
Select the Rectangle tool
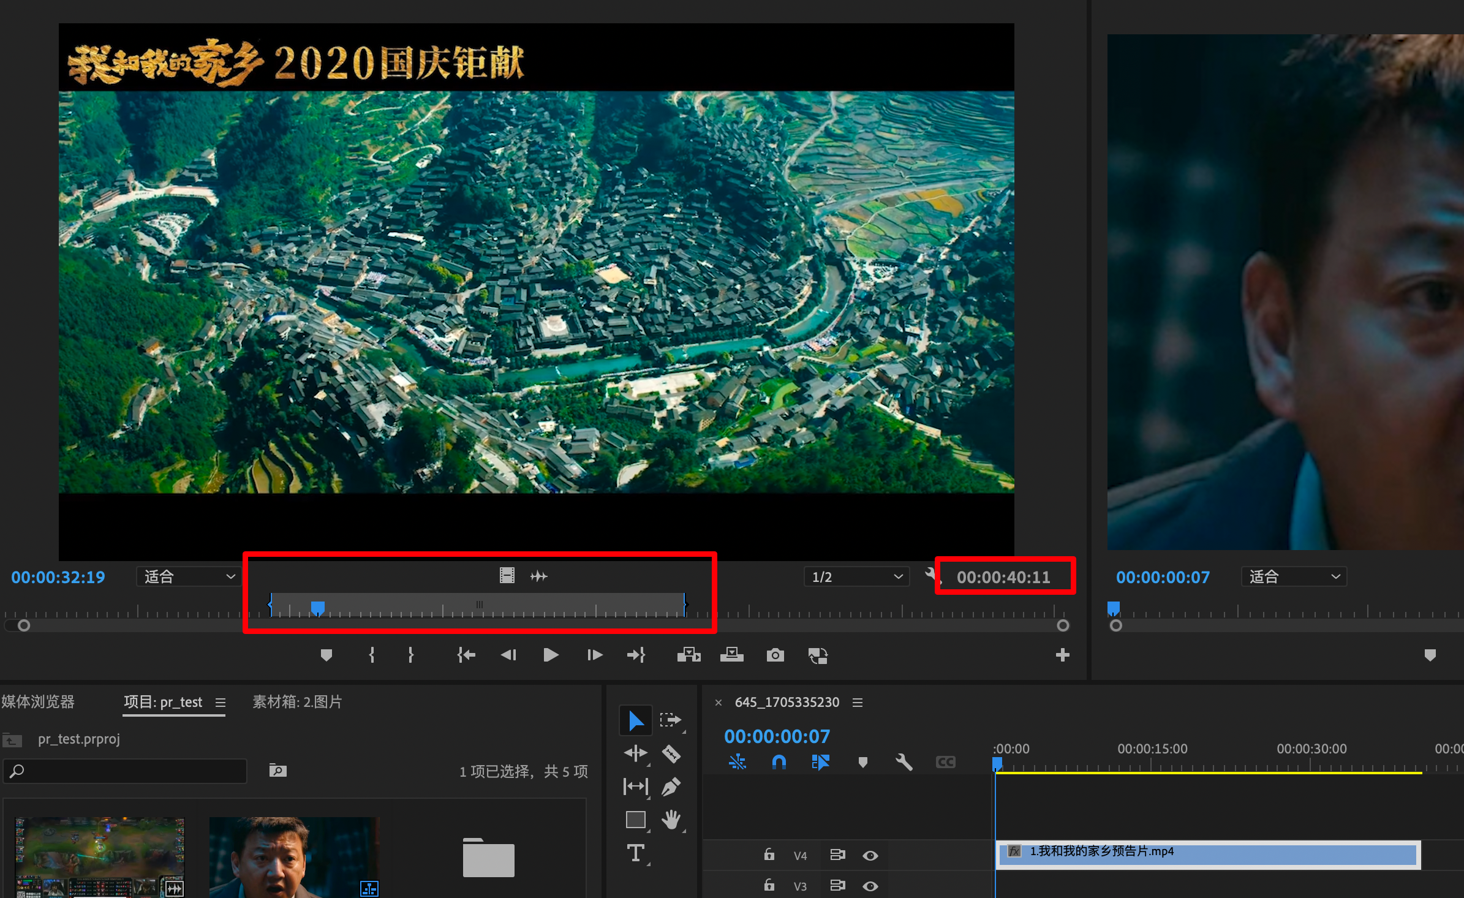(636, 820)
